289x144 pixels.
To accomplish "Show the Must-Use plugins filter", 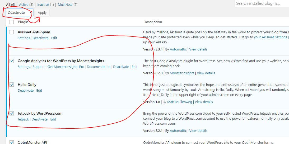I will [65, 5].
